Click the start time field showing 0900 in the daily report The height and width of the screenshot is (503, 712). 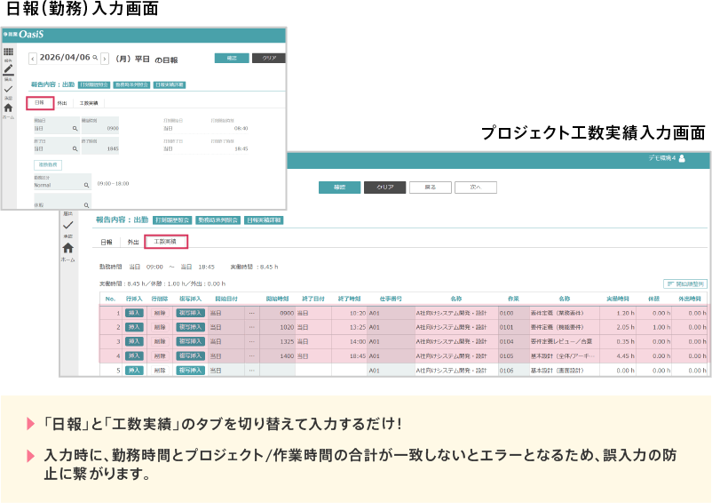[x=100, y=126]
